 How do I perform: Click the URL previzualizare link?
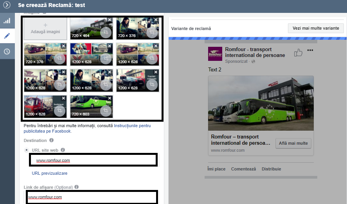50,173
